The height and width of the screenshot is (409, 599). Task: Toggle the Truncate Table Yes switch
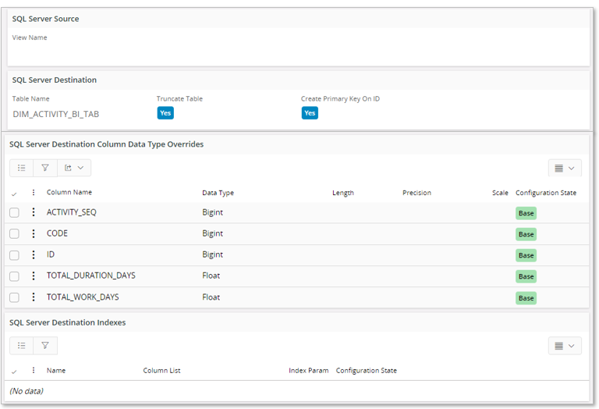pyautogui.click(x=165, y=113)
